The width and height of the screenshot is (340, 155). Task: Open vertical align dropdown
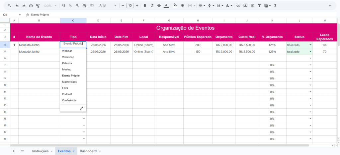coord(211,6)
